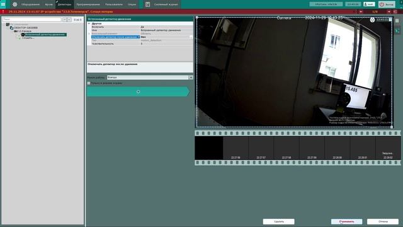
Task: Open the Режим работы combo box
Action: click(x=150, y=77)
